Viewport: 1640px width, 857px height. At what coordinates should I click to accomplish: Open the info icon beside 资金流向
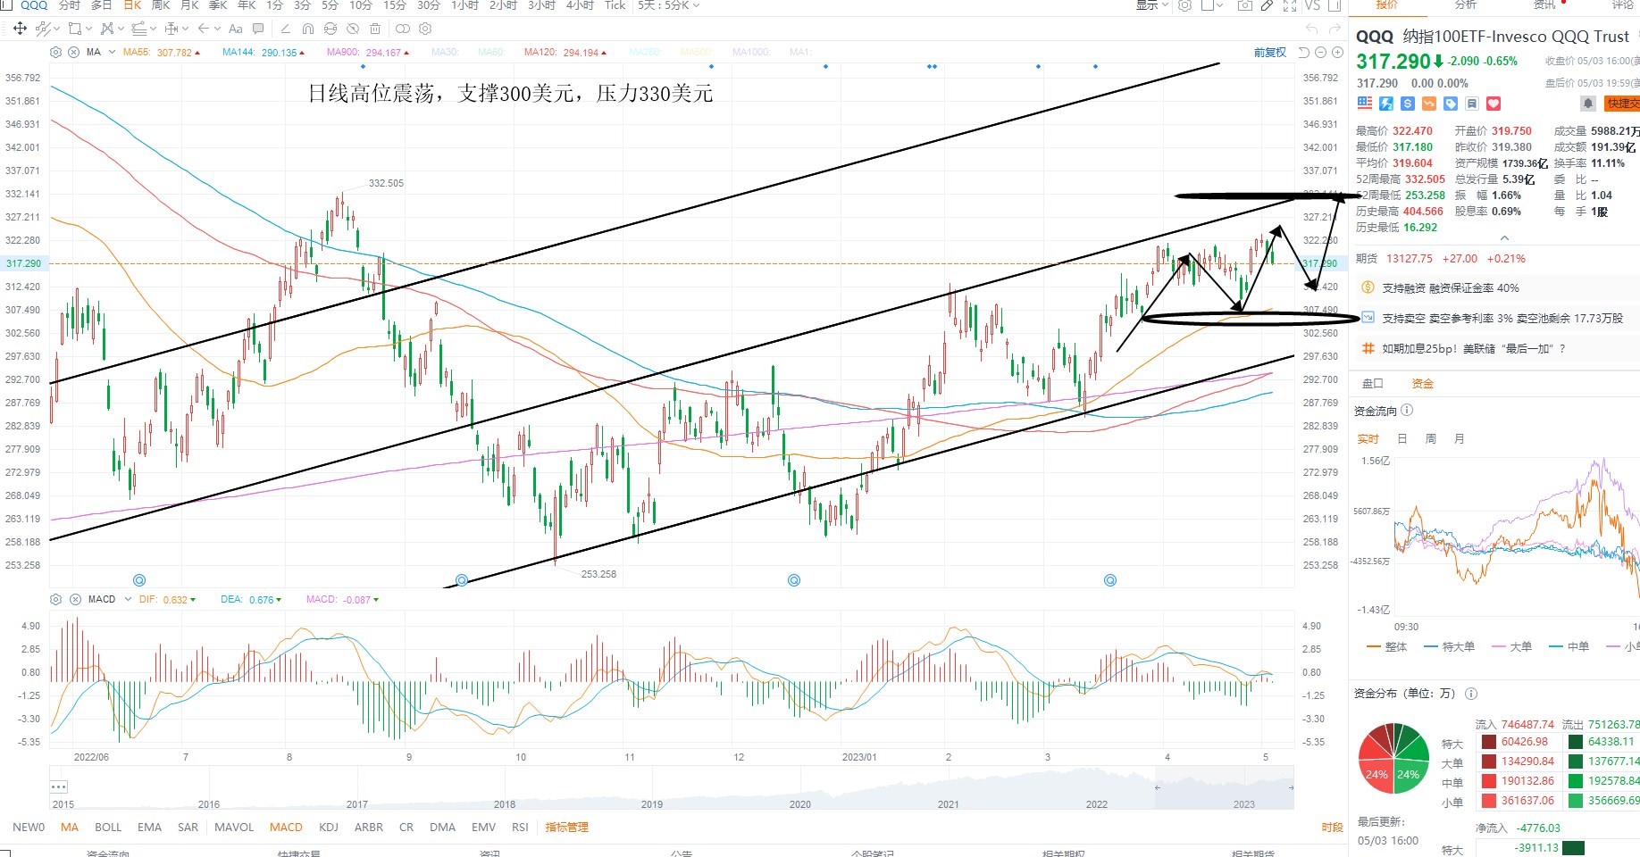tap(1407, 411)
